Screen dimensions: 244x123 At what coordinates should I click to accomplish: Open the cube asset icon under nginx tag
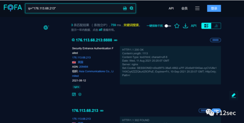click(x=80, y=94)
